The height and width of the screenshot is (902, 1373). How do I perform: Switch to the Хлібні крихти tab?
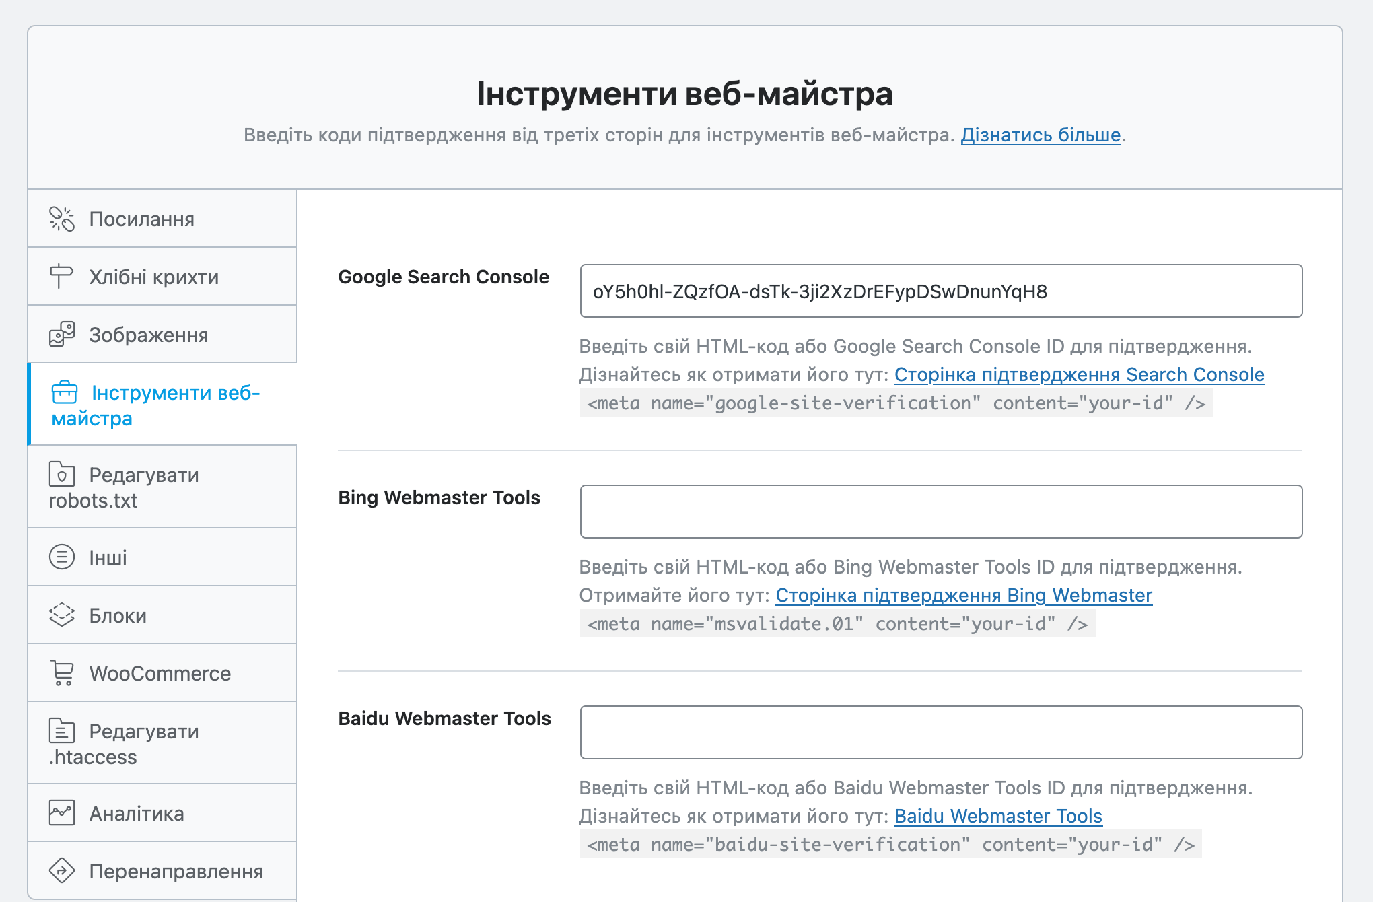pyautogui.click(x=162, y=277)
